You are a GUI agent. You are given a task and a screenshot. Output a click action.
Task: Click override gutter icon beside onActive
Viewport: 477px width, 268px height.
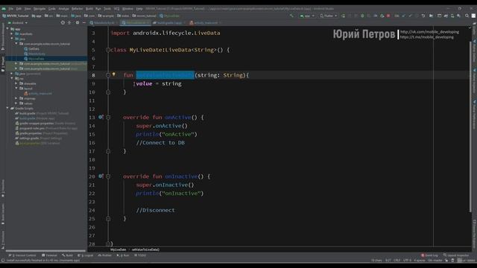[101, 117]
